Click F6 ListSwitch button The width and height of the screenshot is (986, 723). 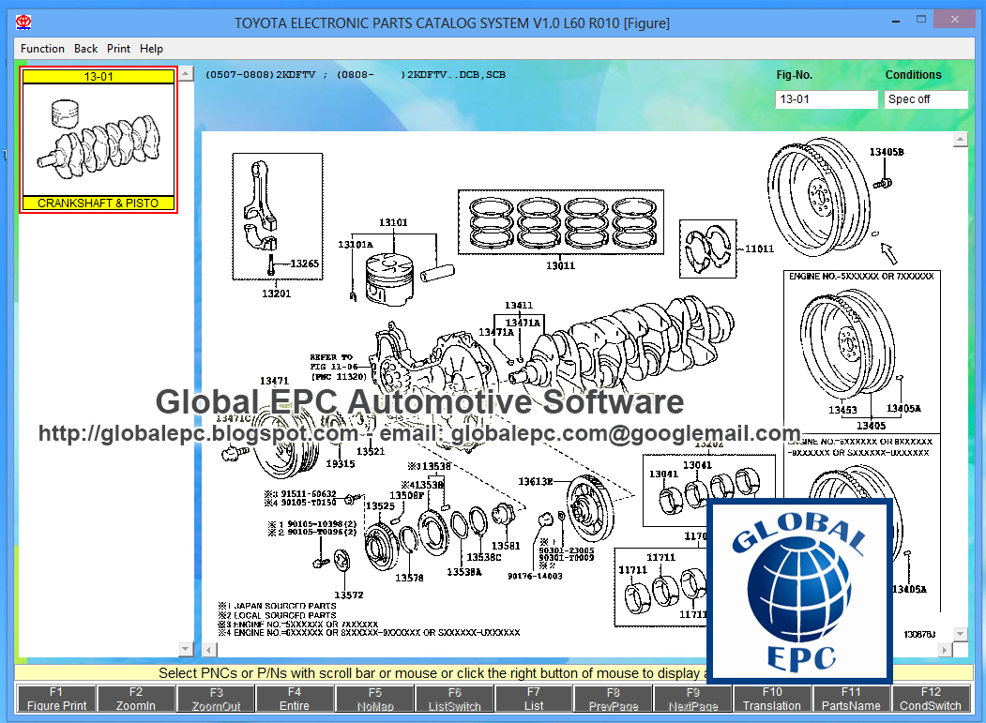coord(455,699)
